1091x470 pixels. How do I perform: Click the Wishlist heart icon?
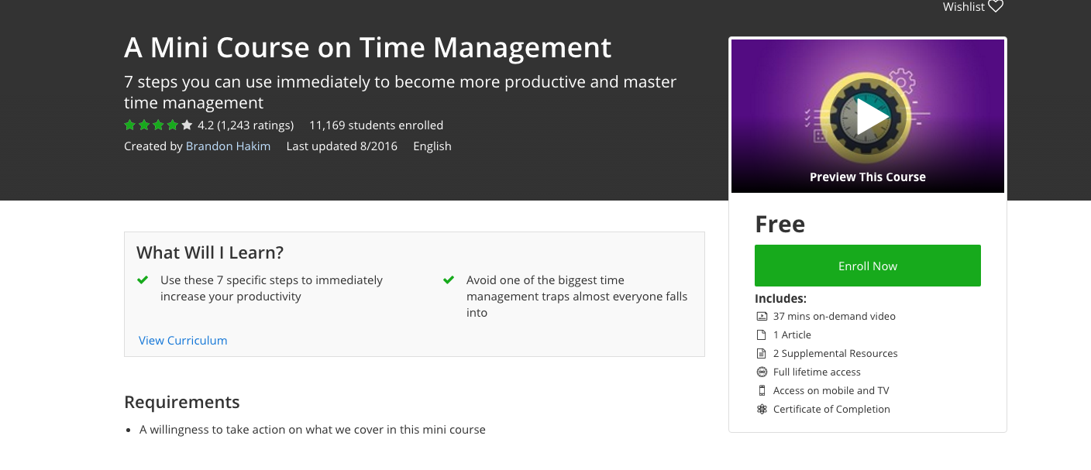click(996, 7)
